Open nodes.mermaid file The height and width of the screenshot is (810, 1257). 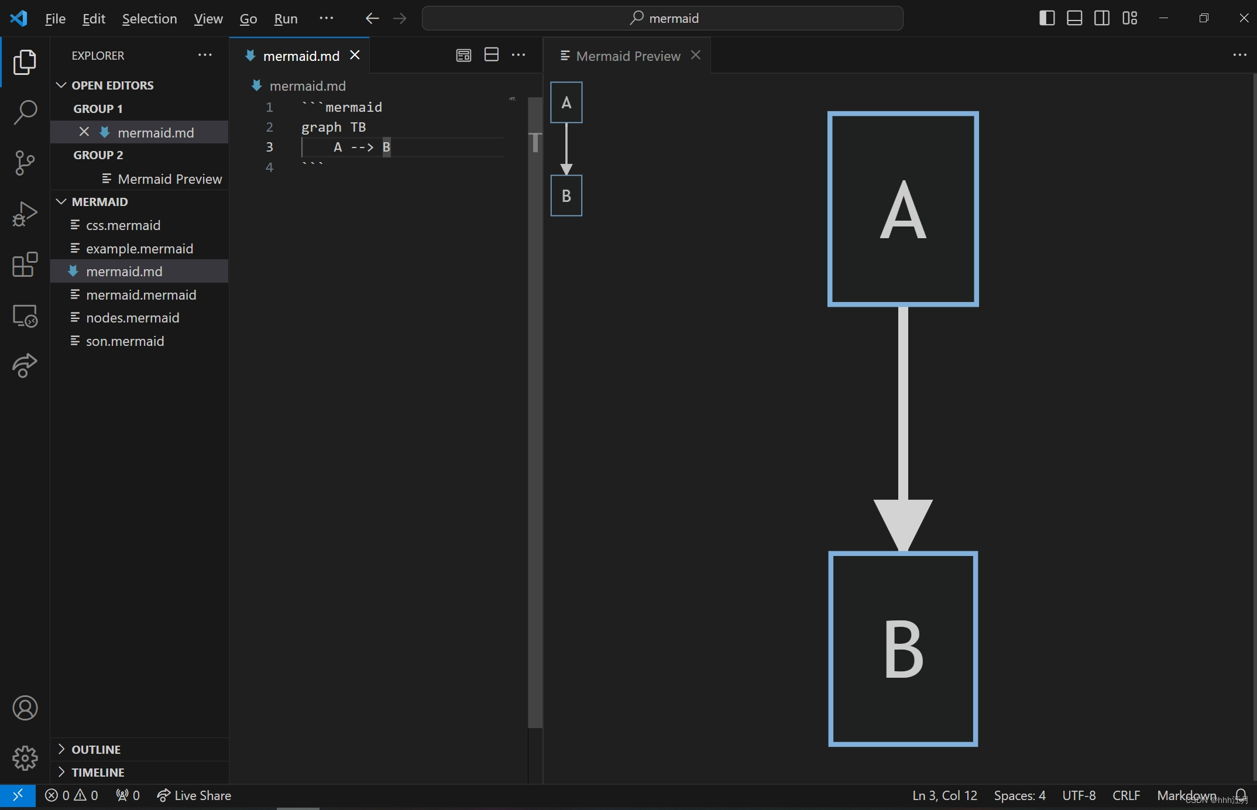(x=139, y=318)
